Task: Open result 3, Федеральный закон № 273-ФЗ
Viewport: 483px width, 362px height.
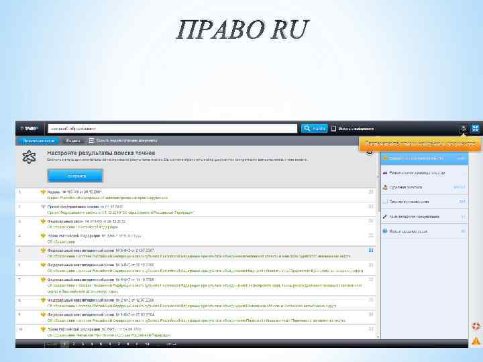Action: [x=87, y=221]
